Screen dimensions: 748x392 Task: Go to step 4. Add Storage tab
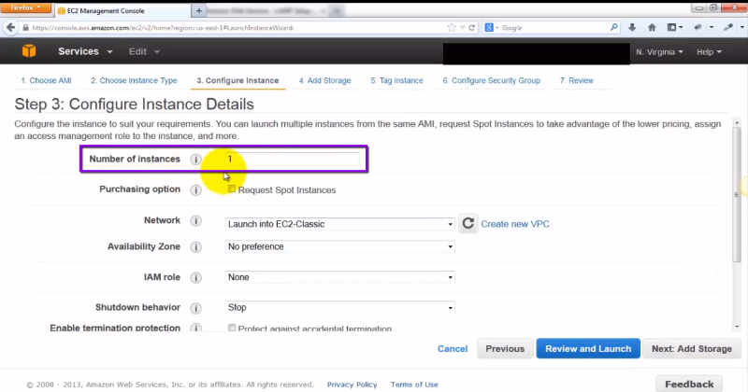tap(324, 80)
